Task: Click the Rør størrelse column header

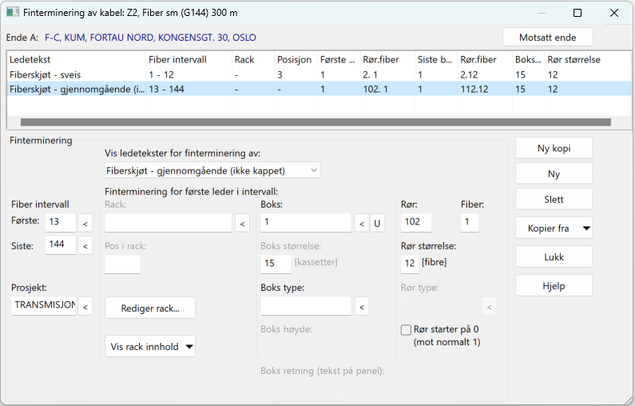Action: pos(587,60)
